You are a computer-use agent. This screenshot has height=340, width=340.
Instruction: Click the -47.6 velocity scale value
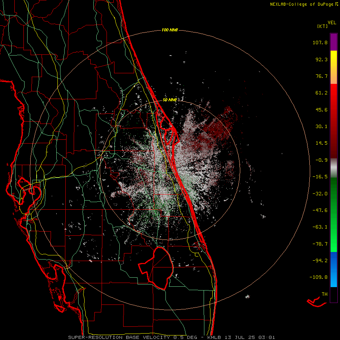click(x=320, y=210)
